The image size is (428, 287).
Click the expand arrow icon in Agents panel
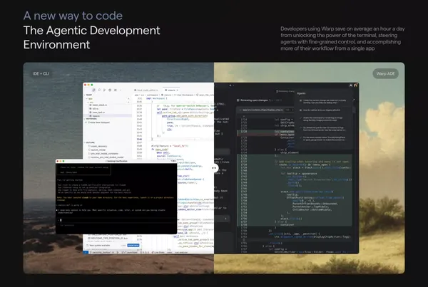point(354,100)
